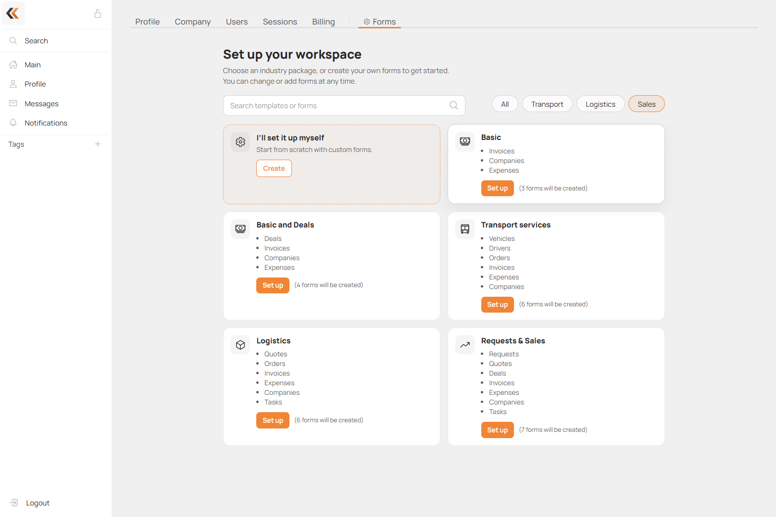Image resolution: width=776 pixels, height=517 pixels.
Task: Expand the Tags section with the plus
Action: (98, 144)
